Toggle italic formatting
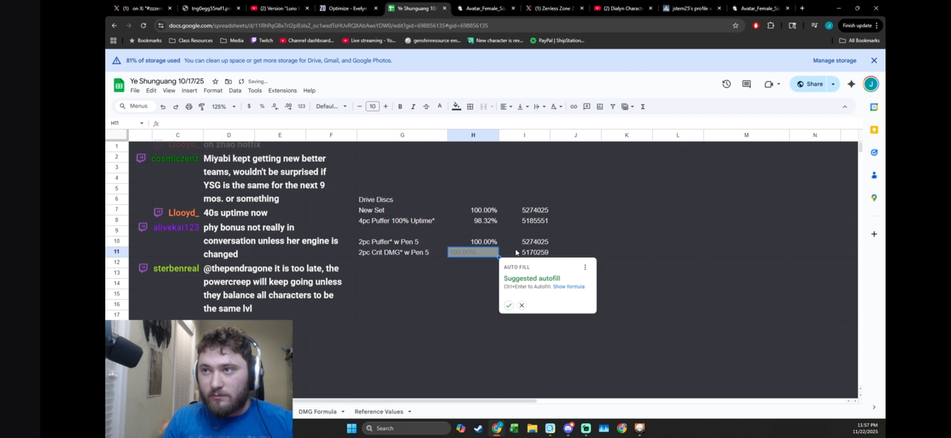 (413, 107)
